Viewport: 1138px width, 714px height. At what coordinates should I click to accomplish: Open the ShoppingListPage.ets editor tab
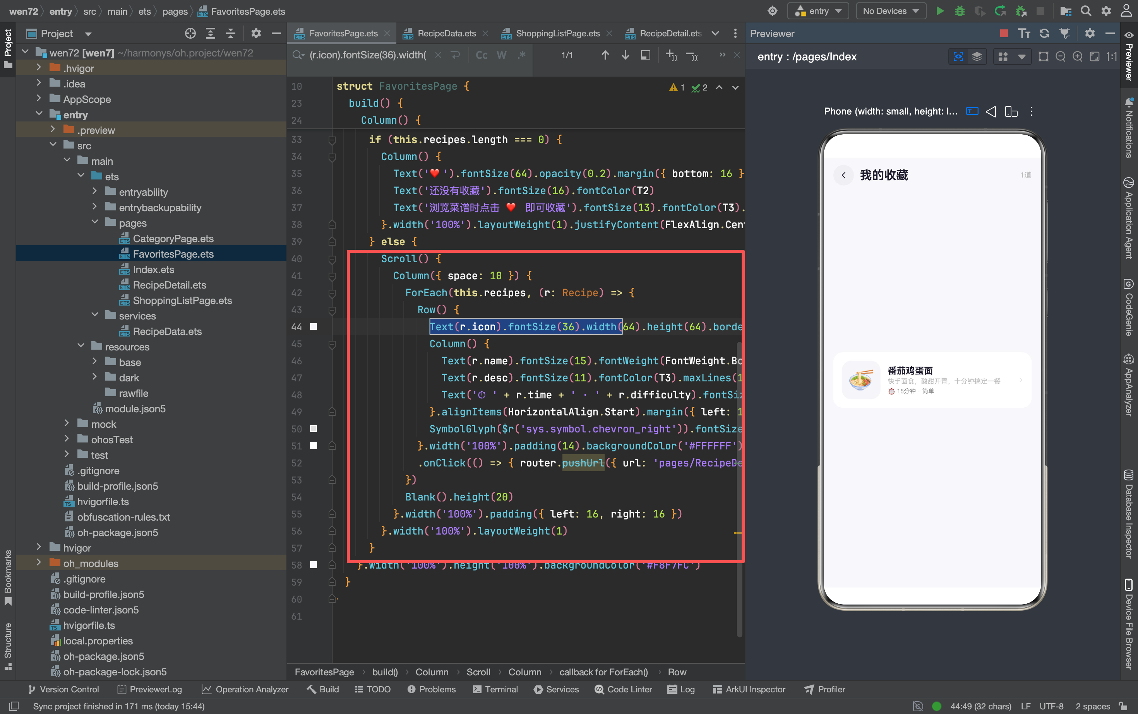click(x=557, y=33)
